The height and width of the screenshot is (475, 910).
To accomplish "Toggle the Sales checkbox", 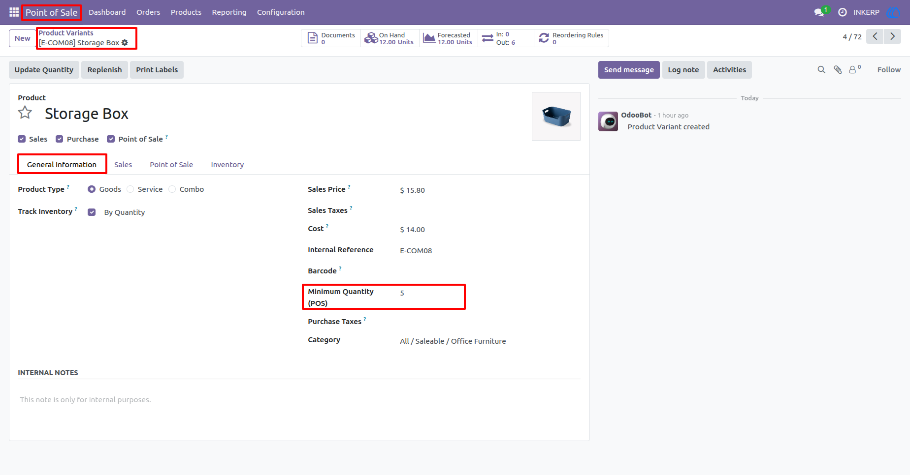I will [x=22, y=139].
